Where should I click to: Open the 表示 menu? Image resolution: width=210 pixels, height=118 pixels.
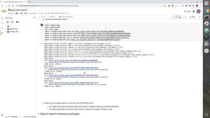tap(21, 13)
